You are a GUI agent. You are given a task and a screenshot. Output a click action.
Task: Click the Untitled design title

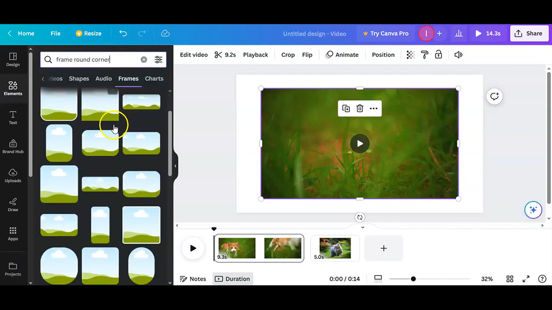(315, 34)
